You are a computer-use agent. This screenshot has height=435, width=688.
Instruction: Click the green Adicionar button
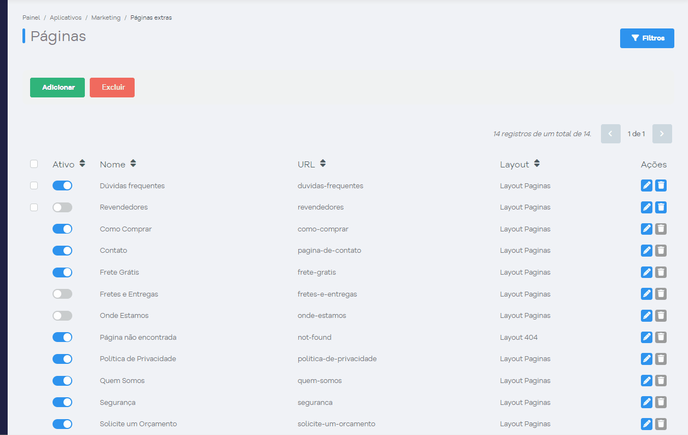pyautogui.click(x=57, y=88)
